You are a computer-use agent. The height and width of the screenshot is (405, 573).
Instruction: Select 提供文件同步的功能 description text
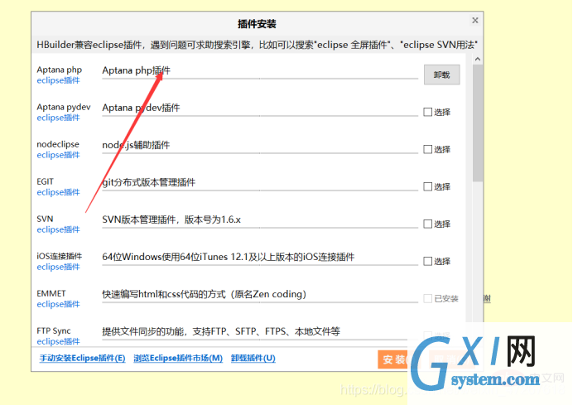coord(221,331)
